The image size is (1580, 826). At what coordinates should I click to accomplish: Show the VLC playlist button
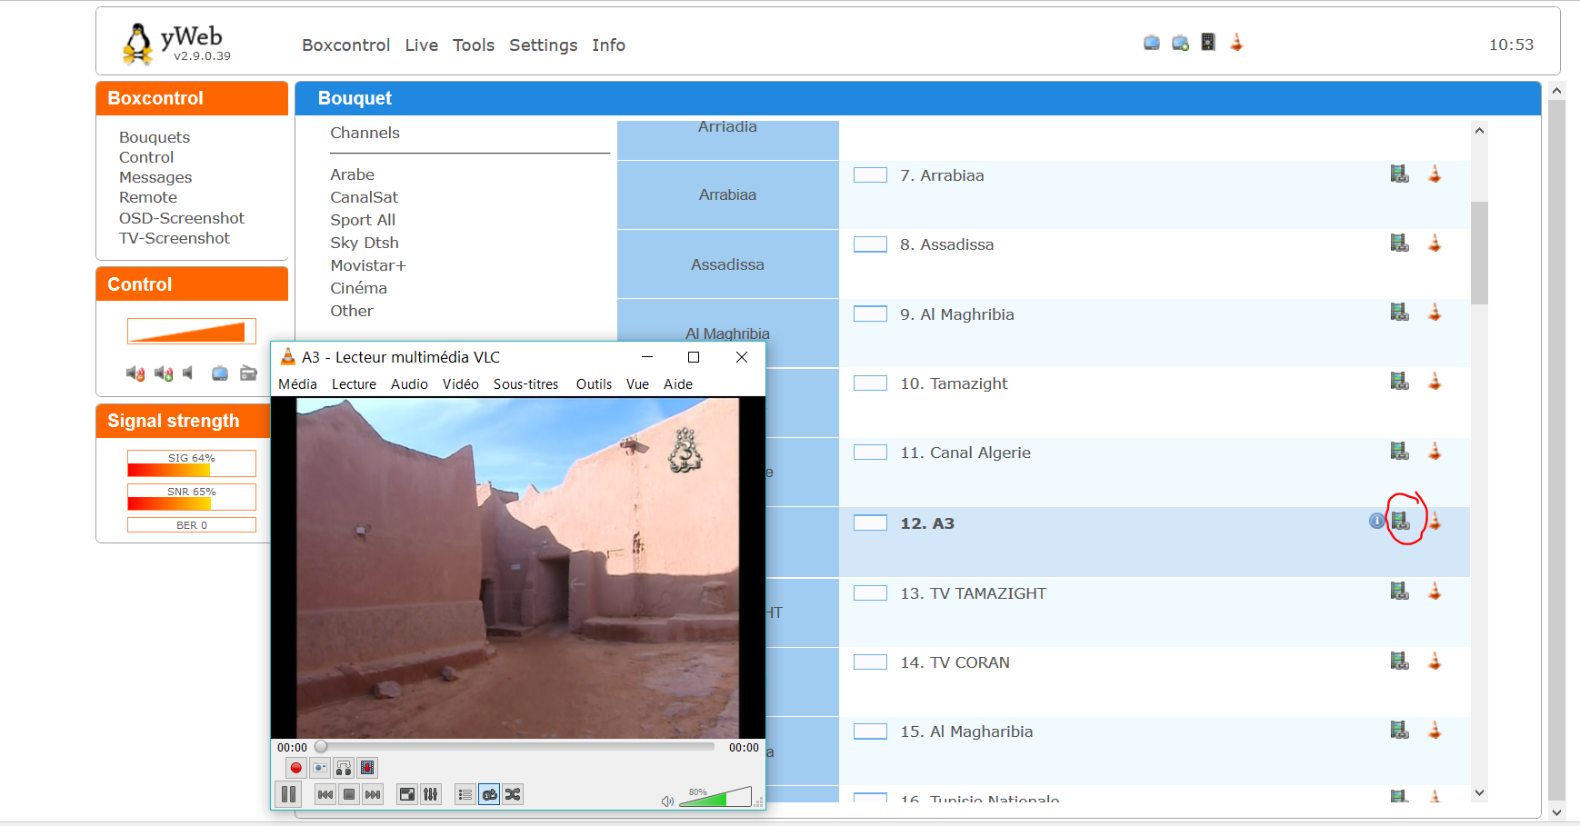[465, 794]
